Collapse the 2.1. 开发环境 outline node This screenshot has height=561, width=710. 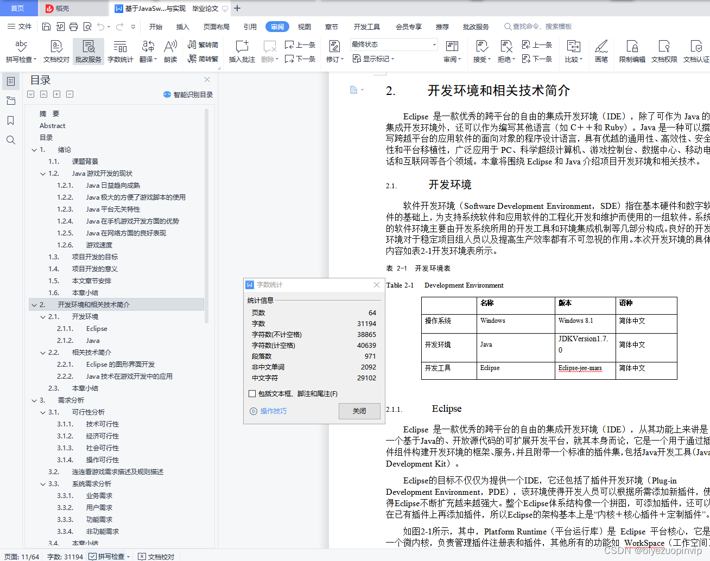(x=43, y=317)
